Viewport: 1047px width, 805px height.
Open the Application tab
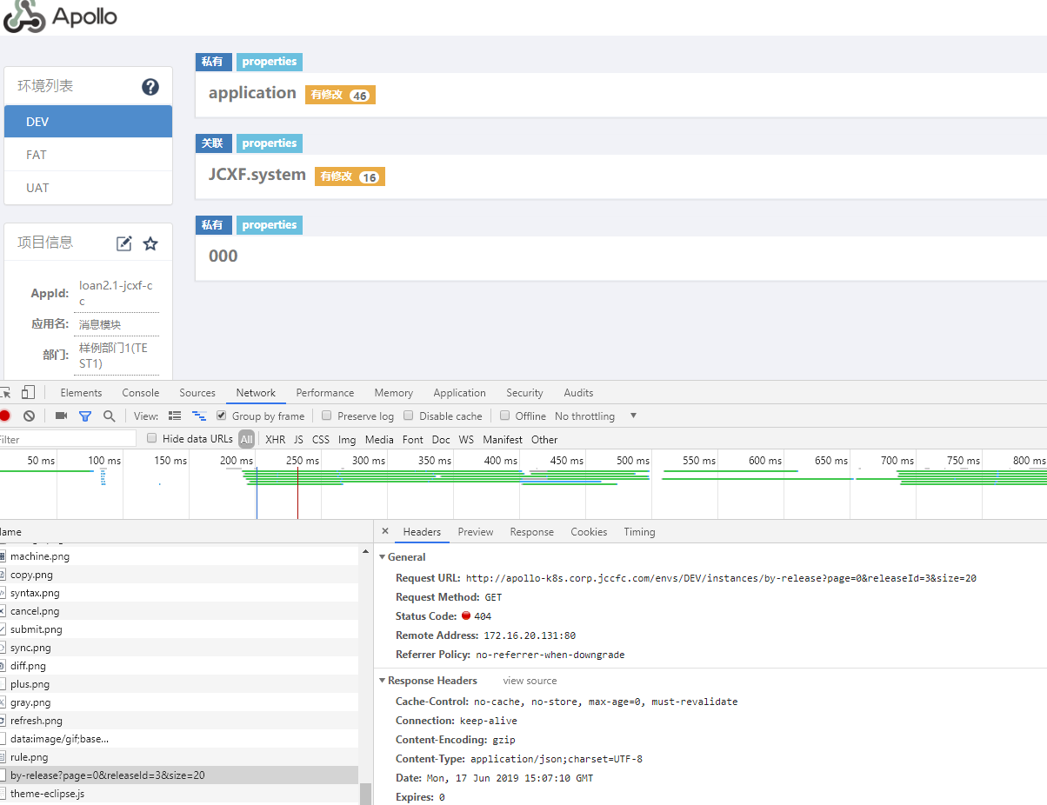pyautogui.click(x=459, y=393)
